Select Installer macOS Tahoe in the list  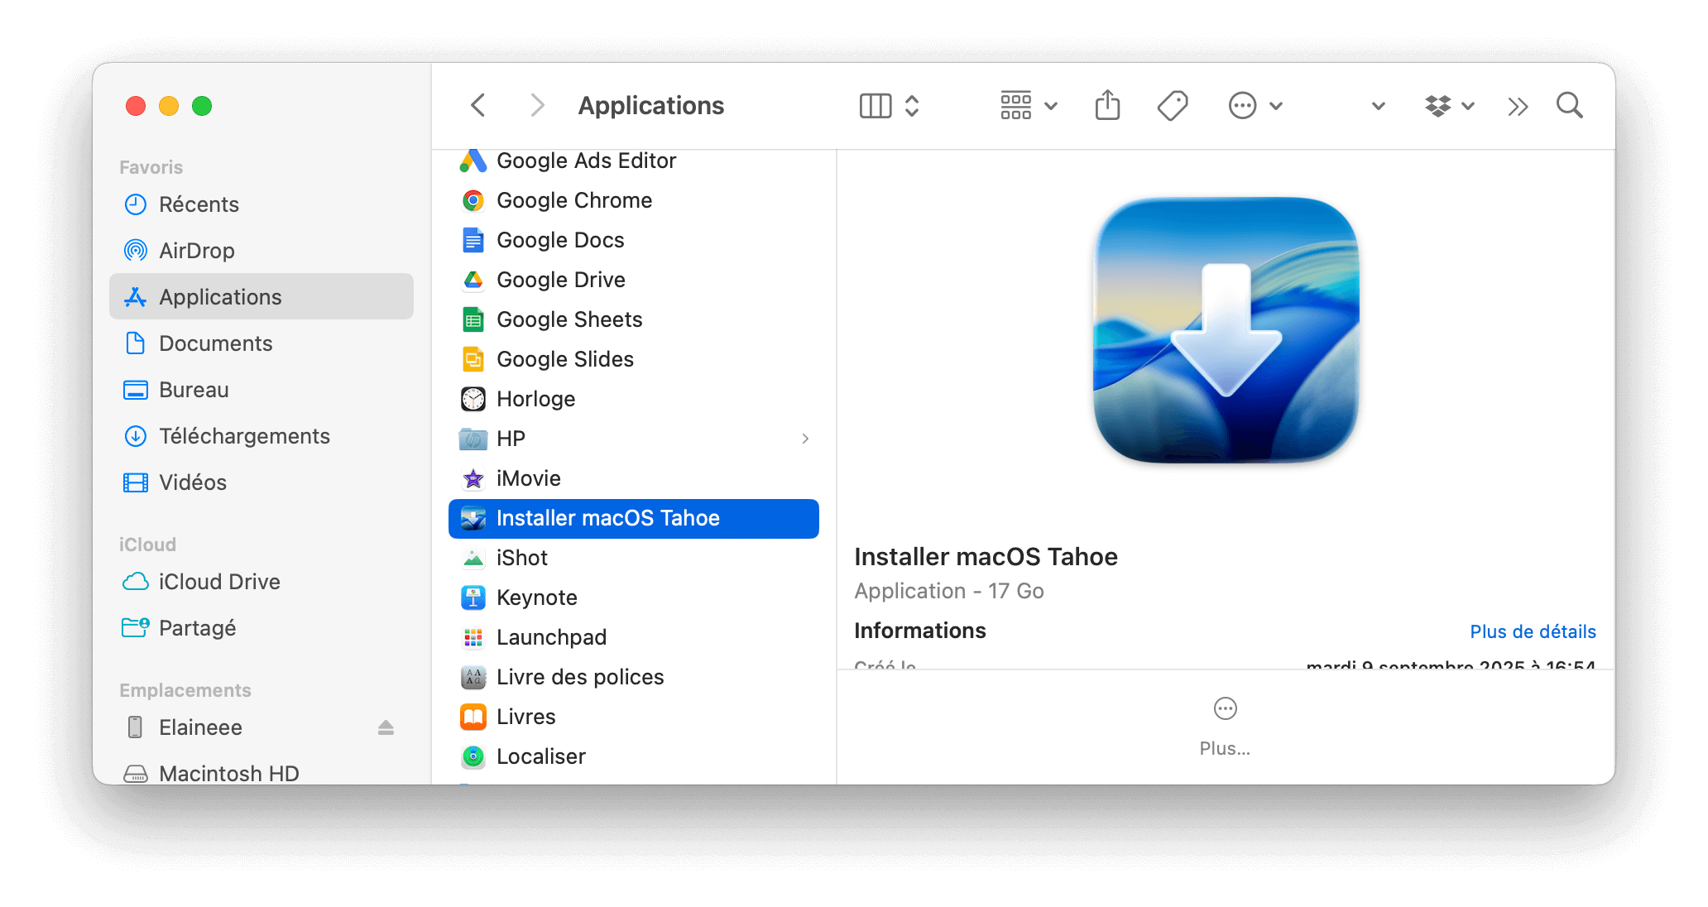[634, 519]
